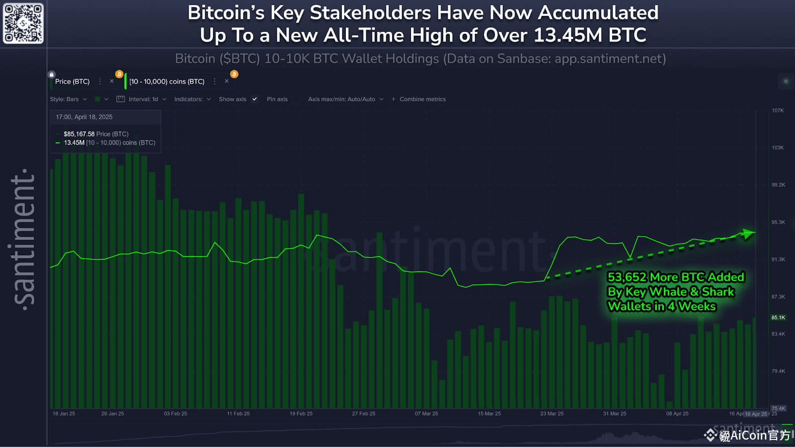Remove the Price (BTC) metric with its X
Viewport: 795px width, 447px height.
tap(111, 81)
